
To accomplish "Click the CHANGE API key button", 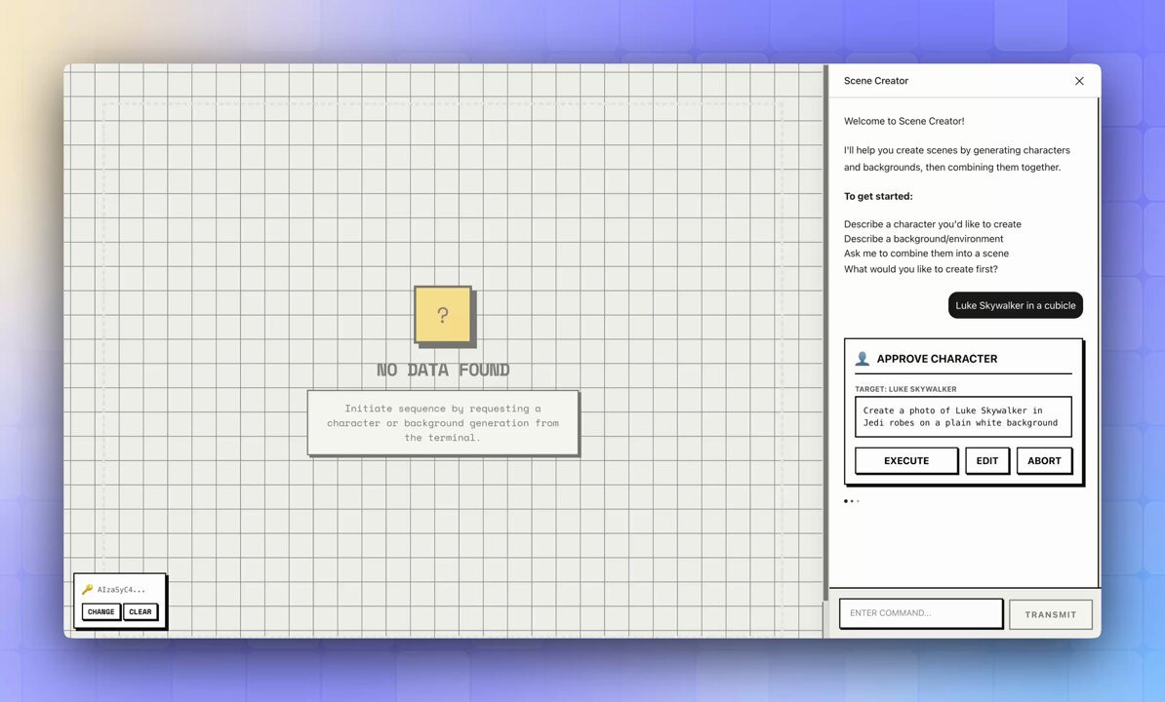I will point(101,612).
